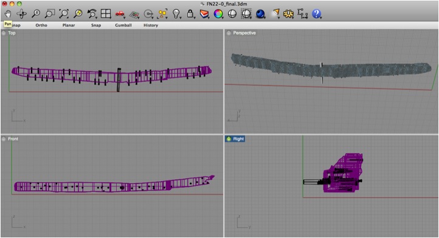Click the blue render sphere icon
The height and width of the screenshot is (238, 439).
[260, 14]
